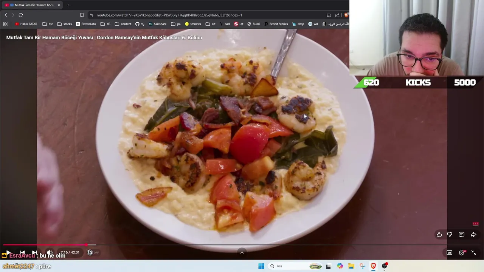Expand the up-chevron below the video
This screenshot has width=484, height=272.
(242, 252)
